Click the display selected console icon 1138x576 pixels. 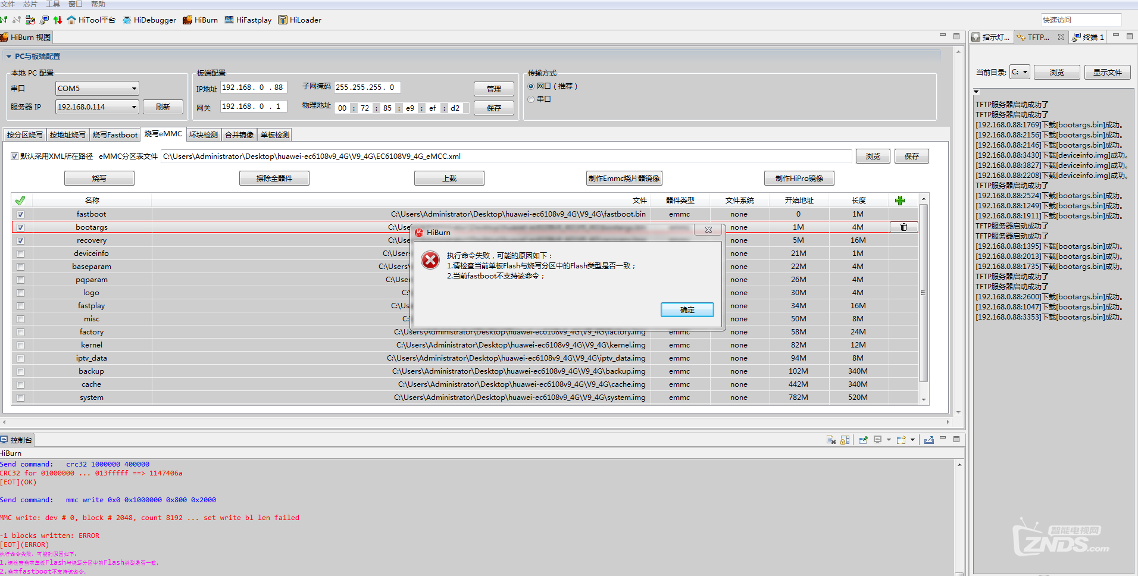pos(877,440)
